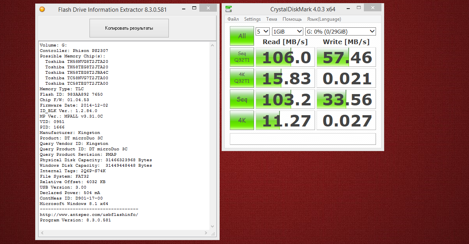The height and width of the screenshot is (244, 469).
Task: Click the 4K Q32T1 read value 15.83
Action: 285,78
